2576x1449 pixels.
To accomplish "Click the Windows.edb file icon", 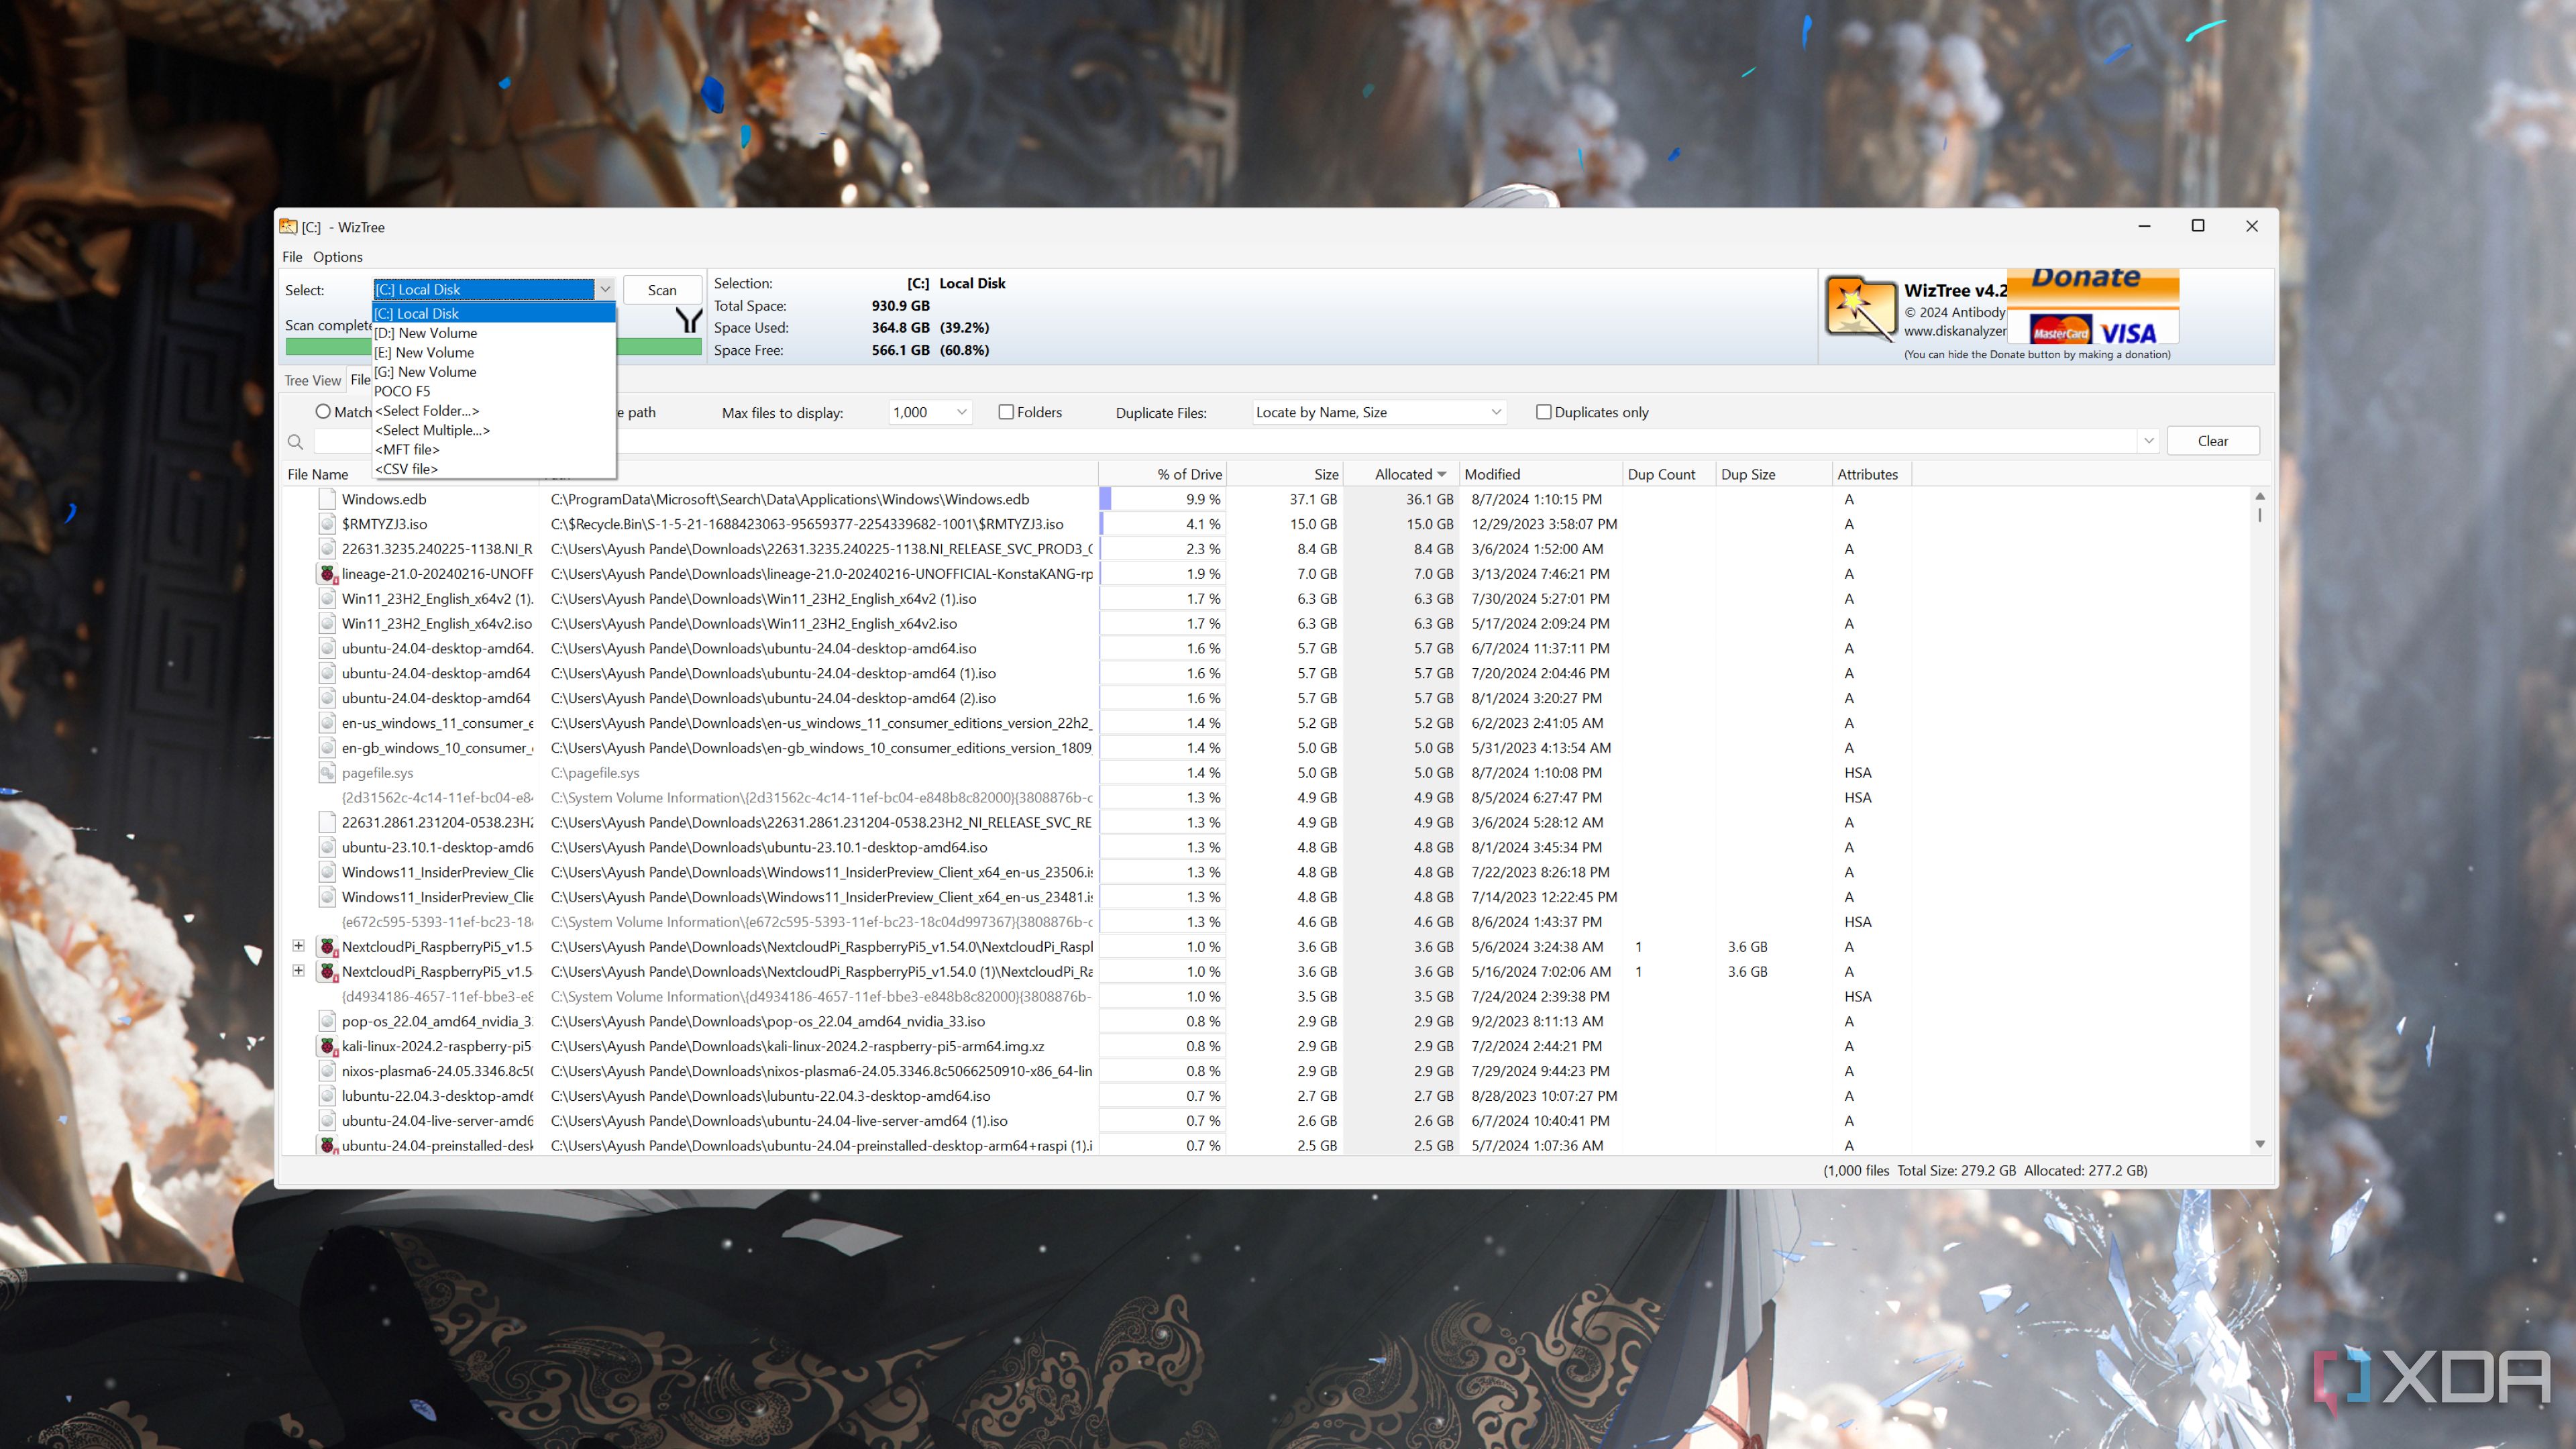I will click(x=327, y=499).
